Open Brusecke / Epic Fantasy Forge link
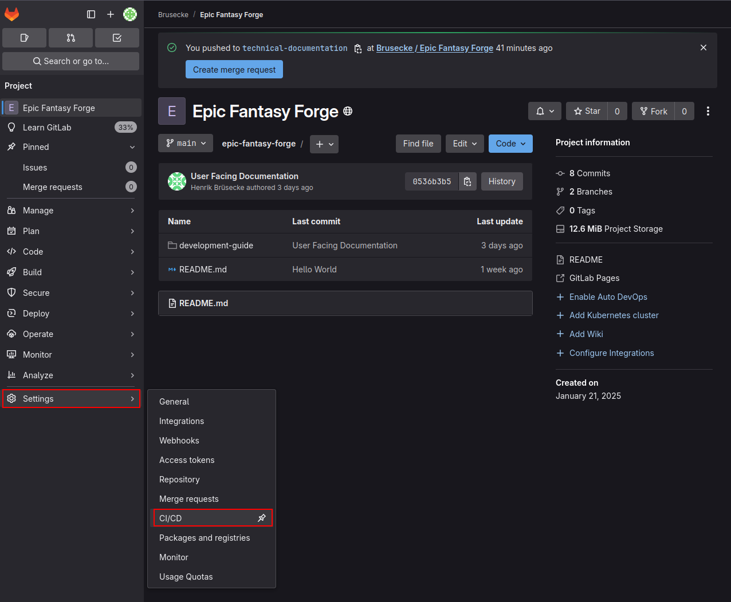The height and width of the screenshot is (602, 731). coord(435,48)
